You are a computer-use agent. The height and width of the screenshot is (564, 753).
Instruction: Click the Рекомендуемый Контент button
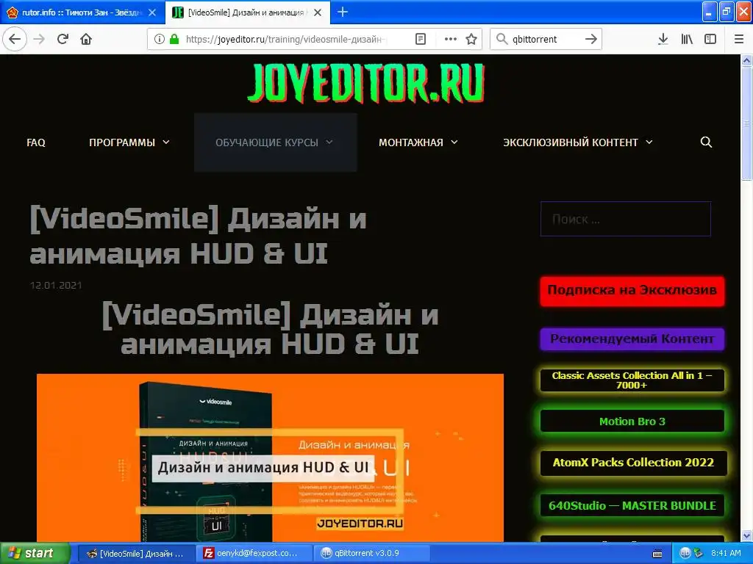tap(632, 339)
